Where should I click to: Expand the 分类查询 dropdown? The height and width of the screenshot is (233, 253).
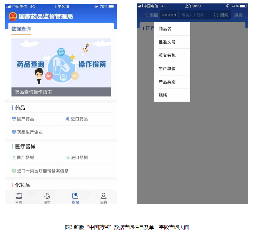(169, 15)
